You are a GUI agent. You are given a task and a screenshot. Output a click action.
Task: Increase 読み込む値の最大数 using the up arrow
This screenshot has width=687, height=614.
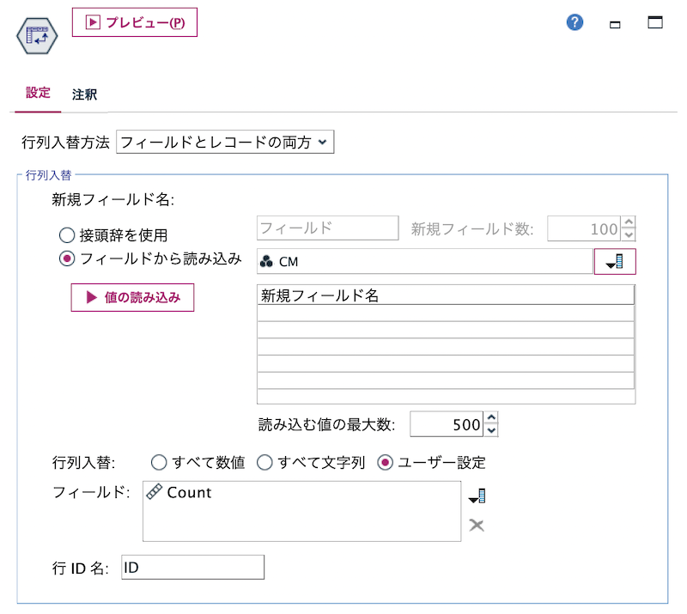(x=491, y=418)
